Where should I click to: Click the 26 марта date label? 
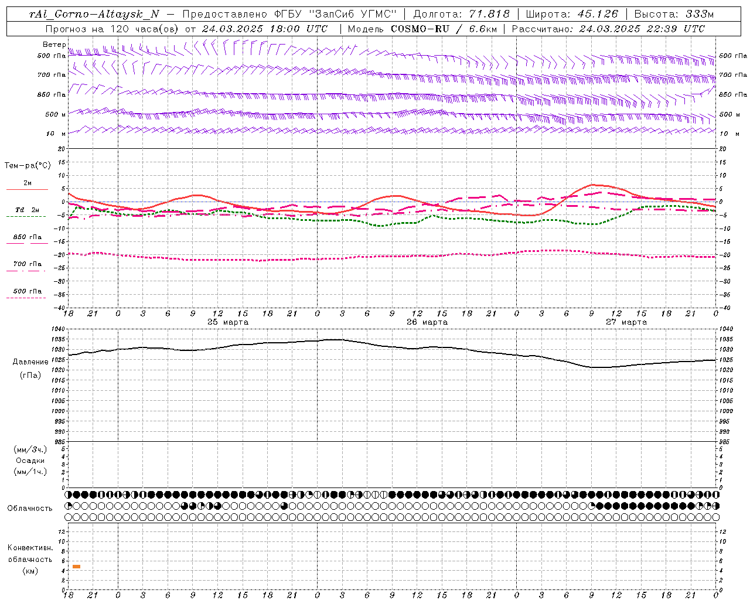427,322
